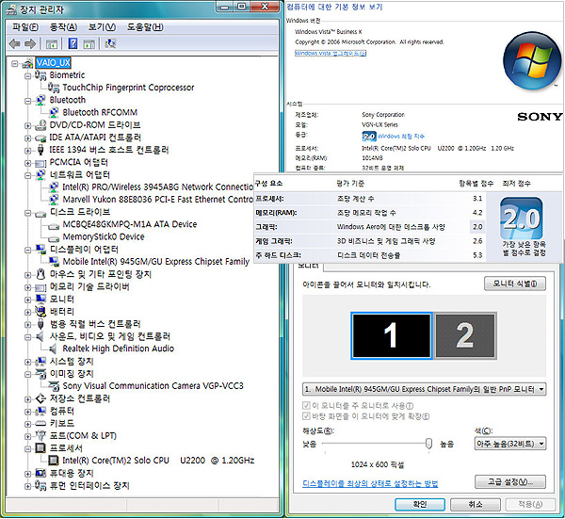Toggle '바탕 화면을 이 모니터에 맞게 확장' checkbox
This screenshot has height=519, width=565.
(306, 416)
